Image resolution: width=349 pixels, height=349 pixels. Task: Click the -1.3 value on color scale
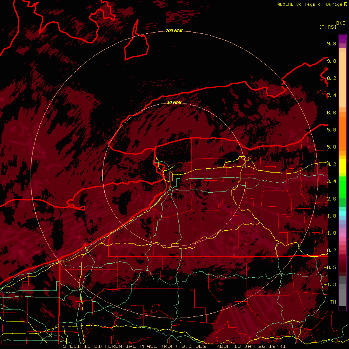click(330, 285)
